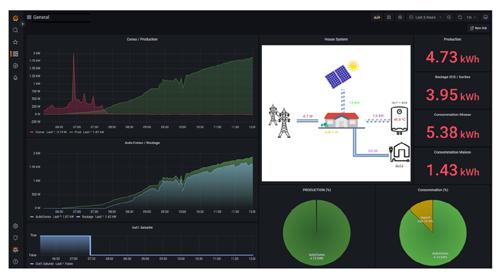Click the PRODUCTION (%) panel title

coord(317,190)
